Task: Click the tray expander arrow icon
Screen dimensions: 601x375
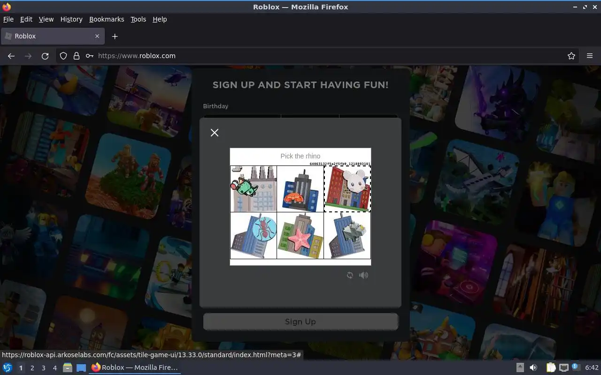Action: click(520, 367)
